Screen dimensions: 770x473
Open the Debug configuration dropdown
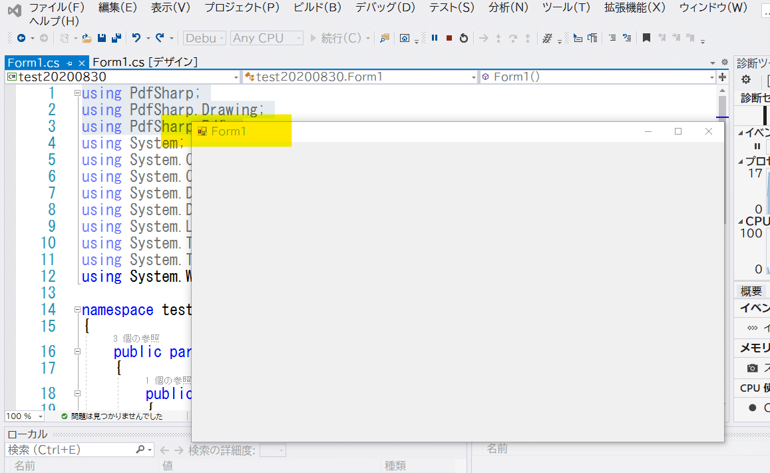[204, 38]
